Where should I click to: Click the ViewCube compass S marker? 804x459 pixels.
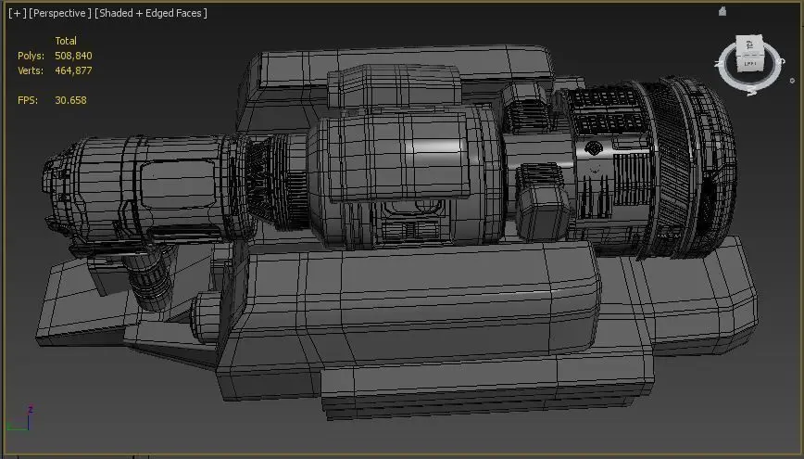click(x=782, y=61)
